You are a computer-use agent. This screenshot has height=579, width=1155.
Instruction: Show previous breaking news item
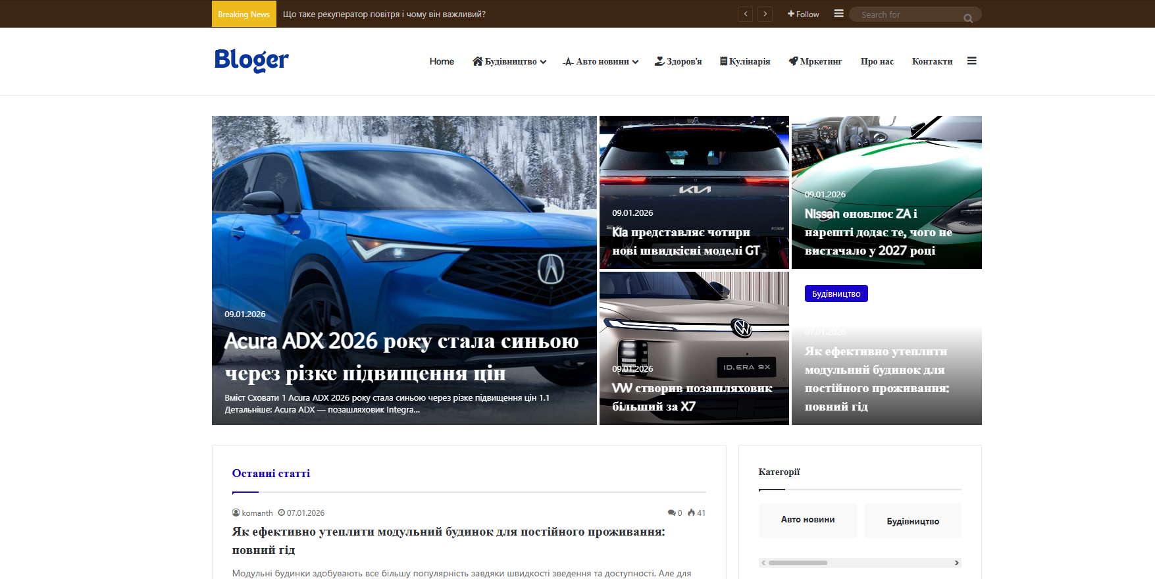[x=745, y=14]
